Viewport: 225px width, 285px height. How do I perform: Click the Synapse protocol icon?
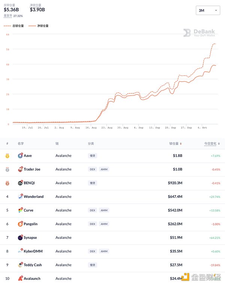(x=20, y=238)
